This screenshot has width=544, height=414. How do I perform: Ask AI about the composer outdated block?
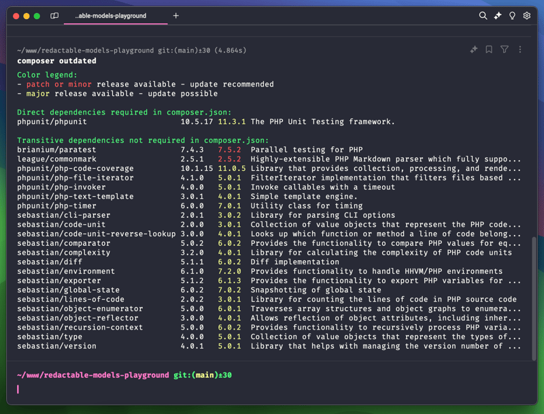[474, 50]
